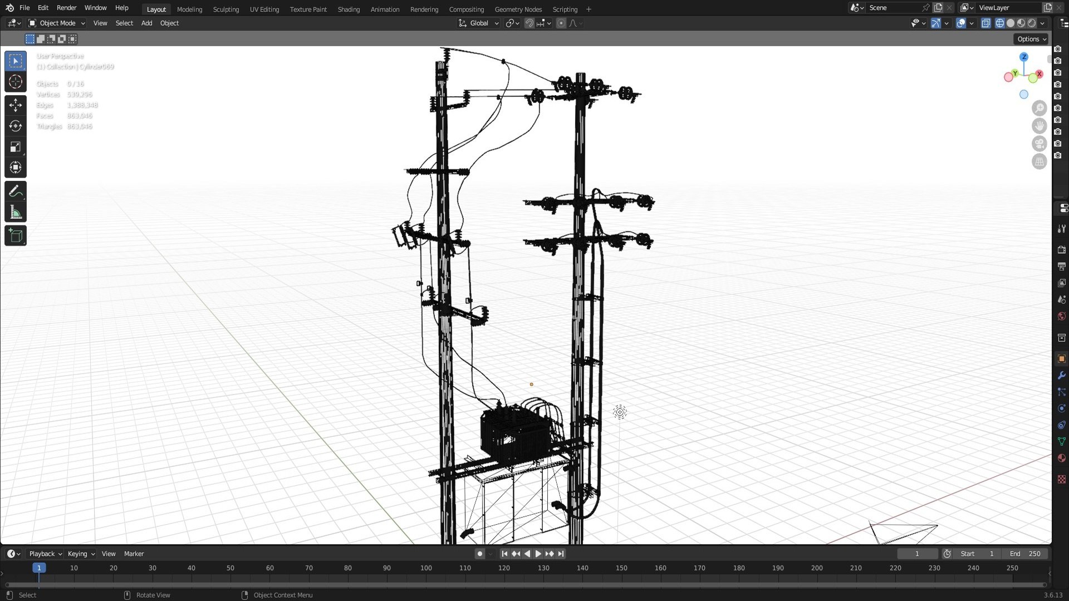Activate the Rotate tool

[x=16, y=126]
